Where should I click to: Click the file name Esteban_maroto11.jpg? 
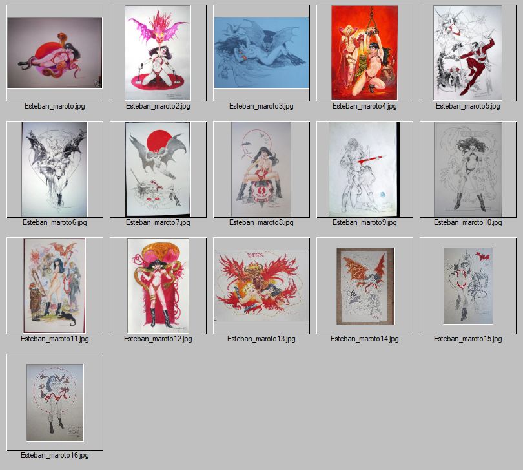(x=55, y=339)
